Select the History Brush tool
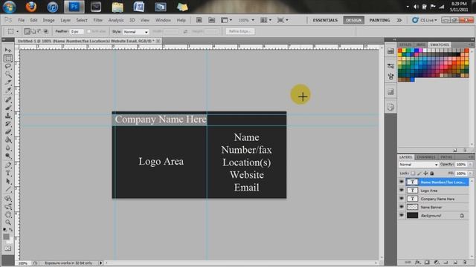The image size is (476, 267). (x=8, y=124)
